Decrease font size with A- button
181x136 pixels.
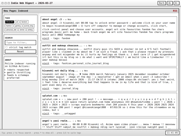tap(177, 3)
